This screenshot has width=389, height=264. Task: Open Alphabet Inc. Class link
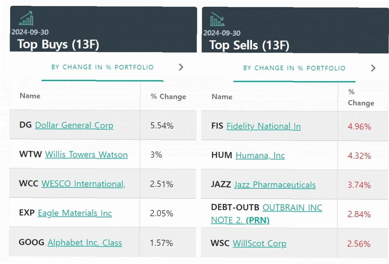(x=85, y=242)
